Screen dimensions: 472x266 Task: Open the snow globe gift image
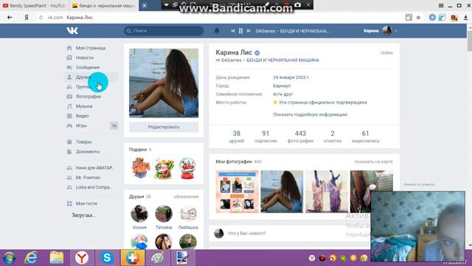tap(187, 168)
